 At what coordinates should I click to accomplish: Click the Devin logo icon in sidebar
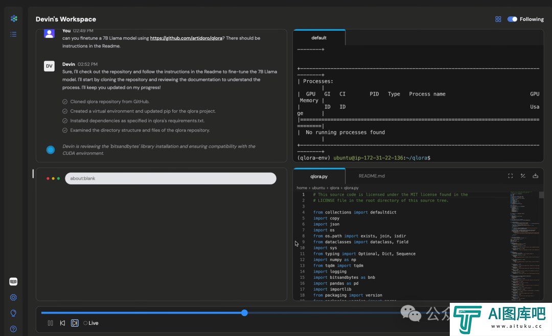coord(14,18)
